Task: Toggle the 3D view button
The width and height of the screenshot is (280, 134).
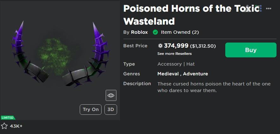Action: coord(111,109)
